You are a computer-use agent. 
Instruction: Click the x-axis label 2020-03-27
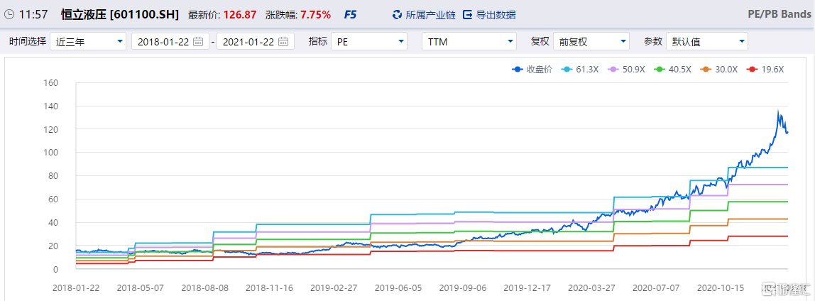[590, 288]
